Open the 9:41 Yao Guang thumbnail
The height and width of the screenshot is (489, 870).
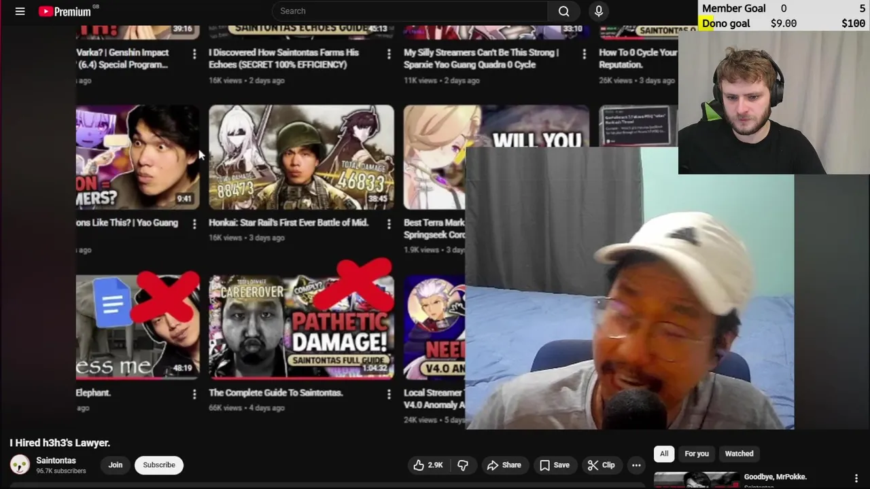click(x=138, y=157)
